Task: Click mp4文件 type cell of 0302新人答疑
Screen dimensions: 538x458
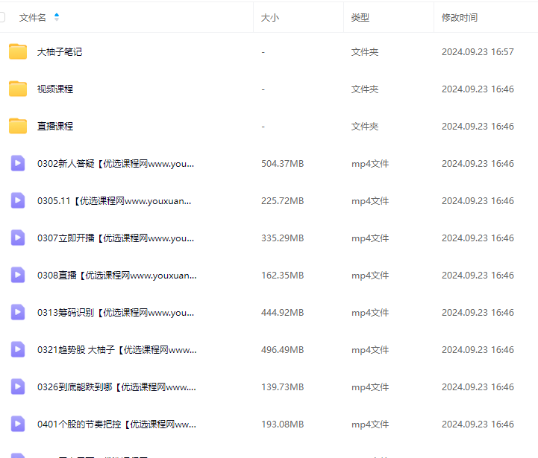Action: [x=370, y=164]
